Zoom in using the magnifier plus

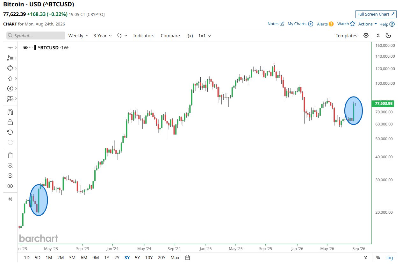[x=10, y=166]
